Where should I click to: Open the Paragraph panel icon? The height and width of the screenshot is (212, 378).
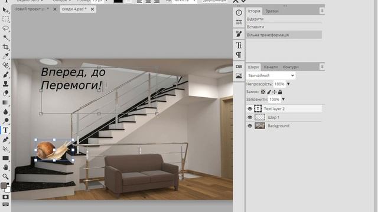click(239, 55)
